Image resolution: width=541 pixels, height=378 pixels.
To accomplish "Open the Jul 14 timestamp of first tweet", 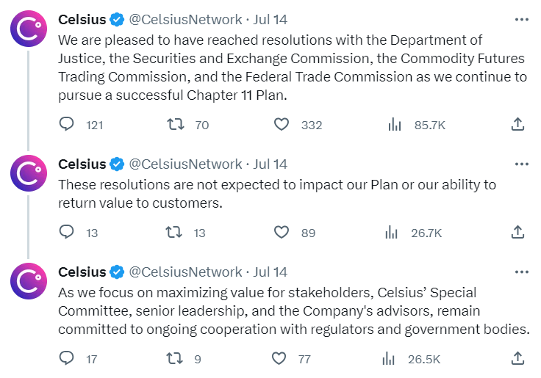I will point(270,19).
